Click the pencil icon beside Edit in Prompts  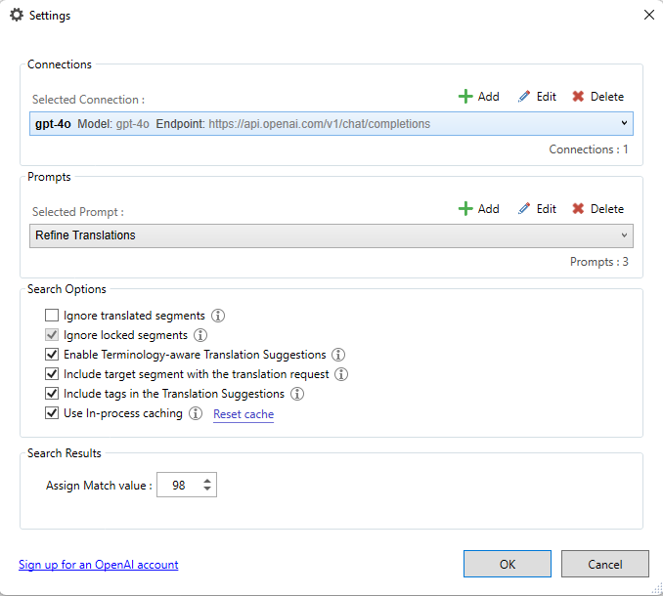tap(524, 209)
